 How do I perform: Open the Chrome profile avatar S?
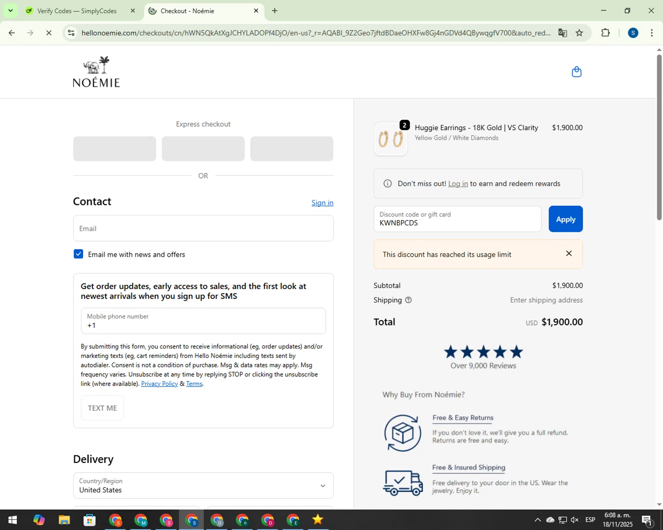[x=633, y=33]
